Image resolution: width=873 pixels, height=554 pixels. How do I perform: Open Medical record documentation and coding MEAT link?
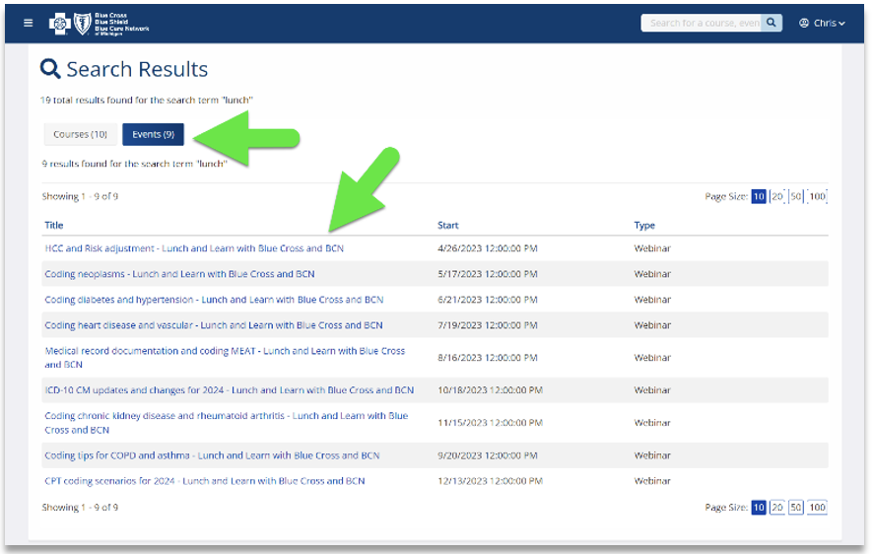(x=225, y=358)
